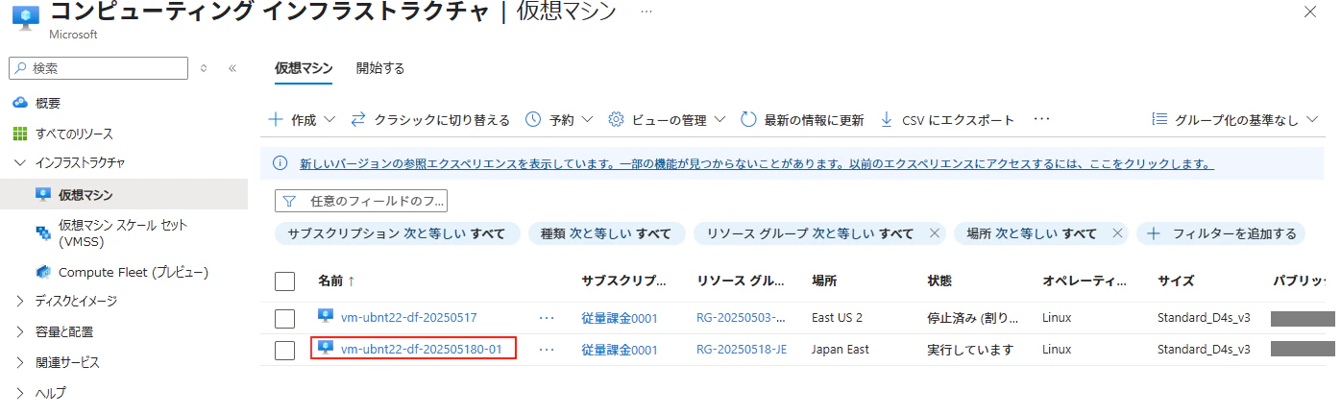Viewport: 1341px width, 415px height.
Task: Click the 仮想マシン sidebar monitor icon
Action: [x=42, y=195]
